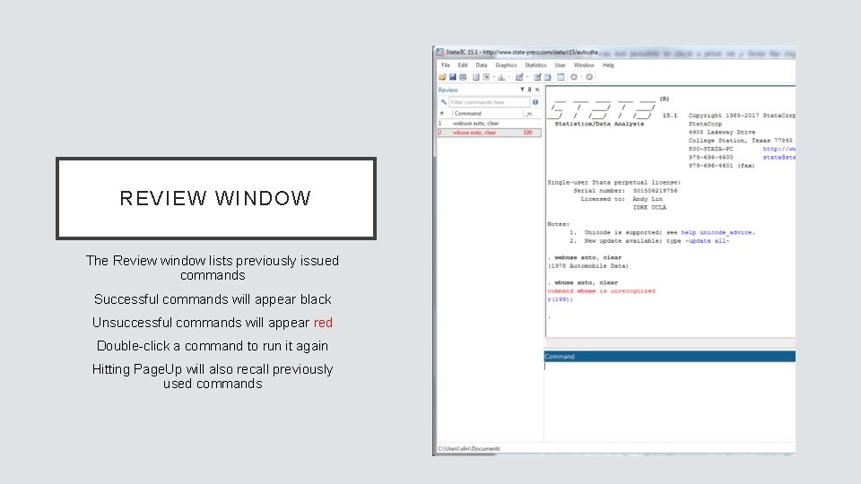Click the Print toolbar icon
The height and width of the screenshot is (484, 861).
(463, 77)
